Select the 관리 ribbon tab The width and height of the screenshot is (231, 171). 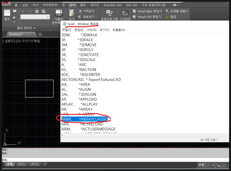72,5
